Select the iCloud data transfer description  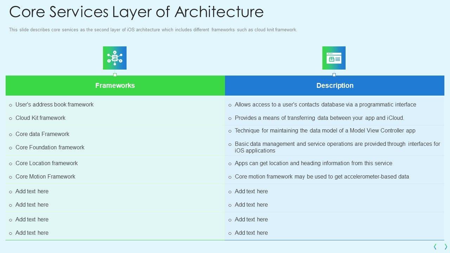click(x=319, y=118)
